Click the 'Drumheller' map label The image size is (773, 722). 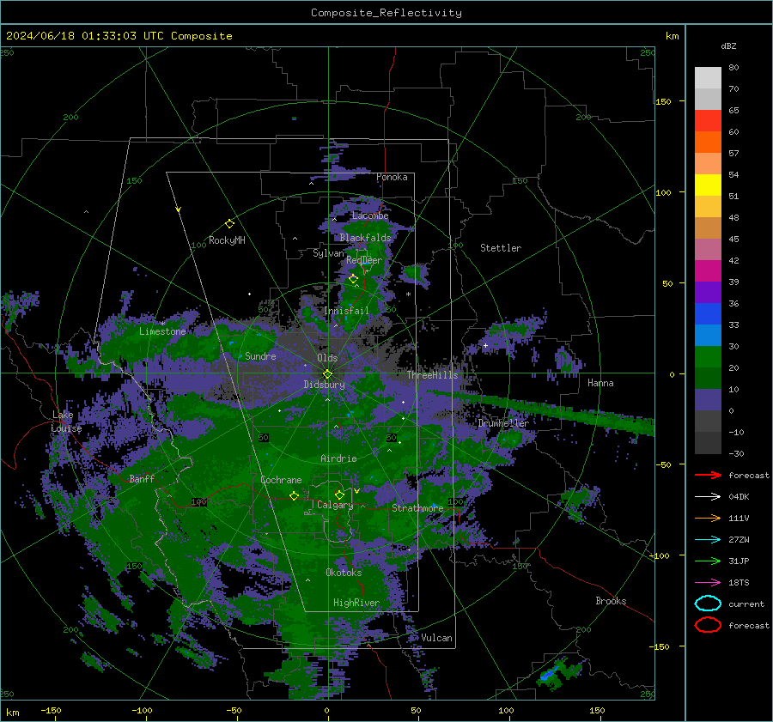coord(502,423)
